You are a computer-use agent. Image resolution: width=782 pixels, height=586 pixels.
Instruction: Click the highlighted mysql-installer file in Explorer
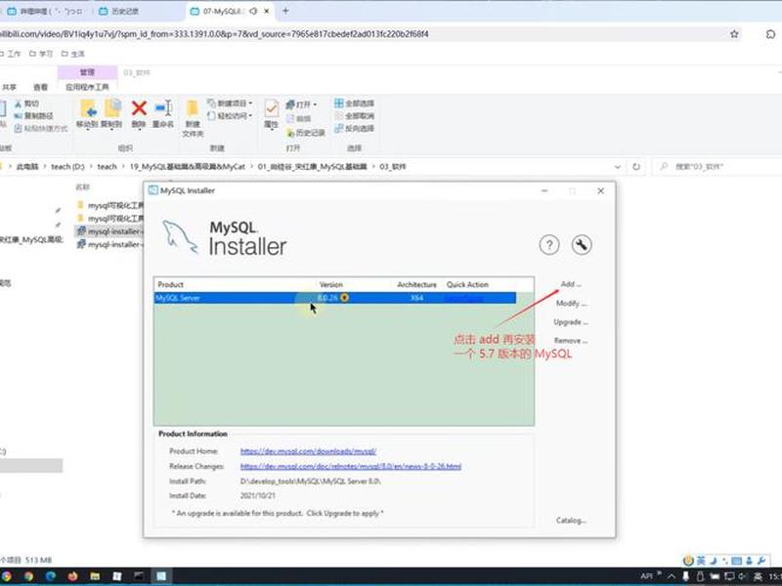tap(109, 231)
